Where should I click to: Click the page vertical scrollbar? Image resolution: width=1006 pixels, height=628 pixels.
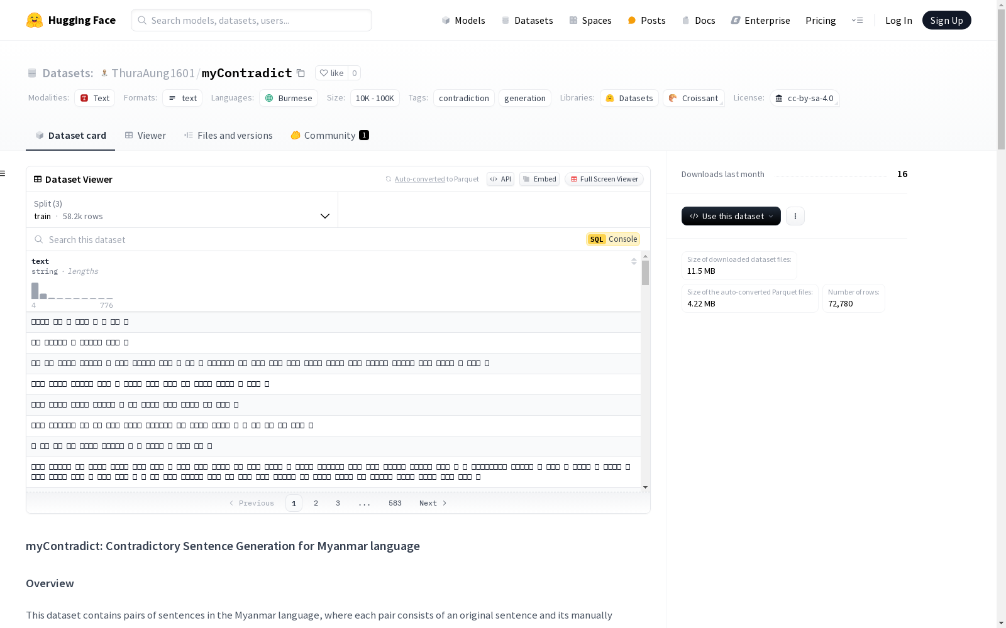[1001, 80]
